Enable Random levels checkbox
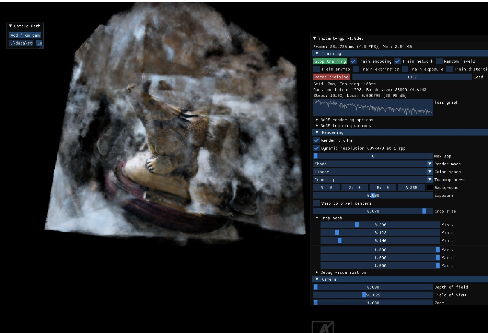 (439, 61)
